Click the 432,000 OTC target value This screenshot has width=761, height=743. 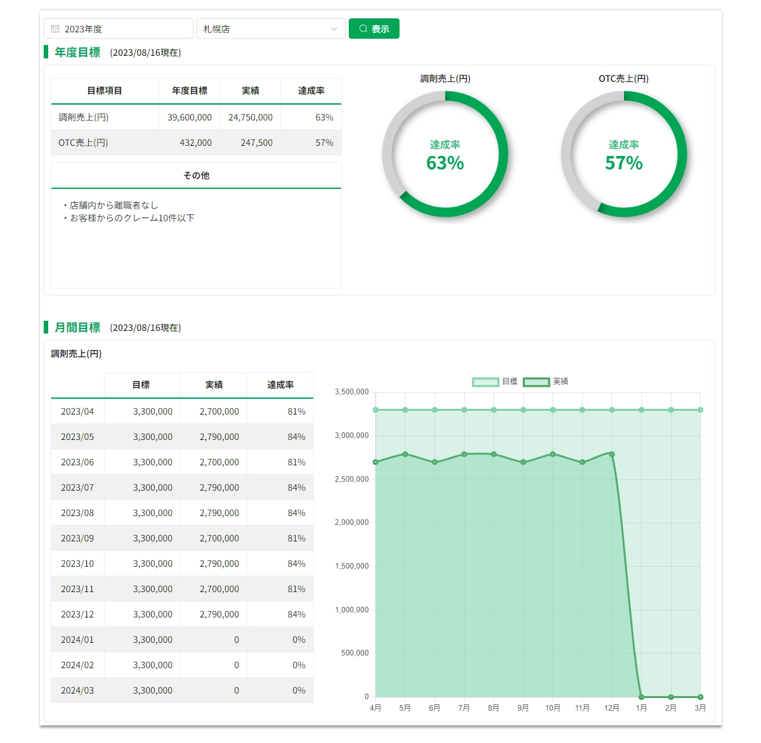[196, 143]
